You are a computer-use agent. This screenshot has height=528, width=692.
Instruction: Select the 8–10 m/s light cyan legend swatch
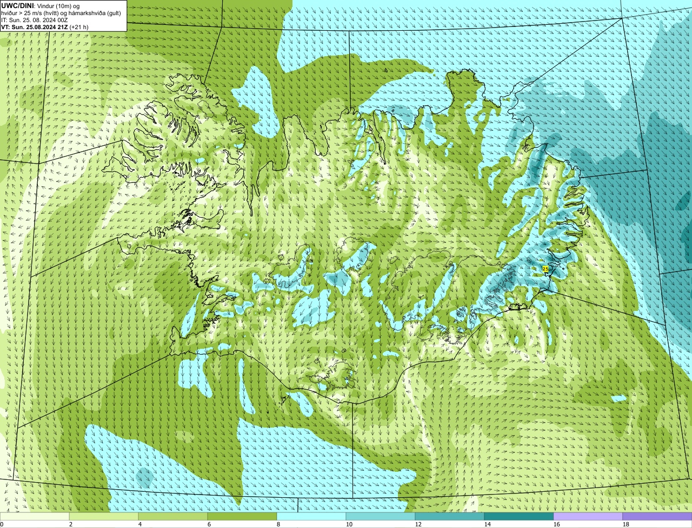311,516
